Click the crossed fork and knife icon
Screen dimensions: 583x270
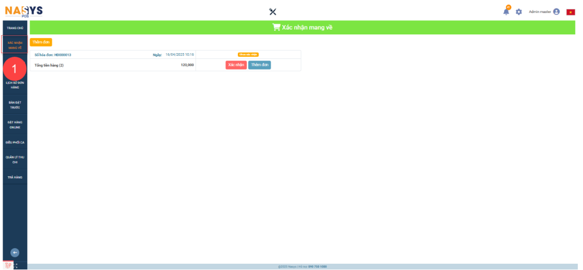coord(273,12)
